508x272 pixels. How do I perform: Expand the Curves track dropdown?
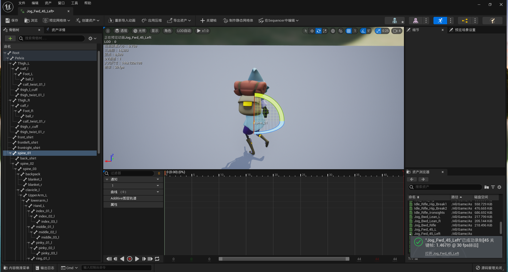pos(158,192)
